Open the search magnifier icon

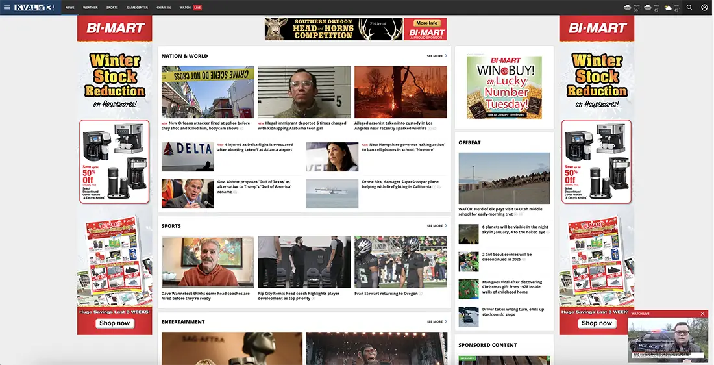689,7
